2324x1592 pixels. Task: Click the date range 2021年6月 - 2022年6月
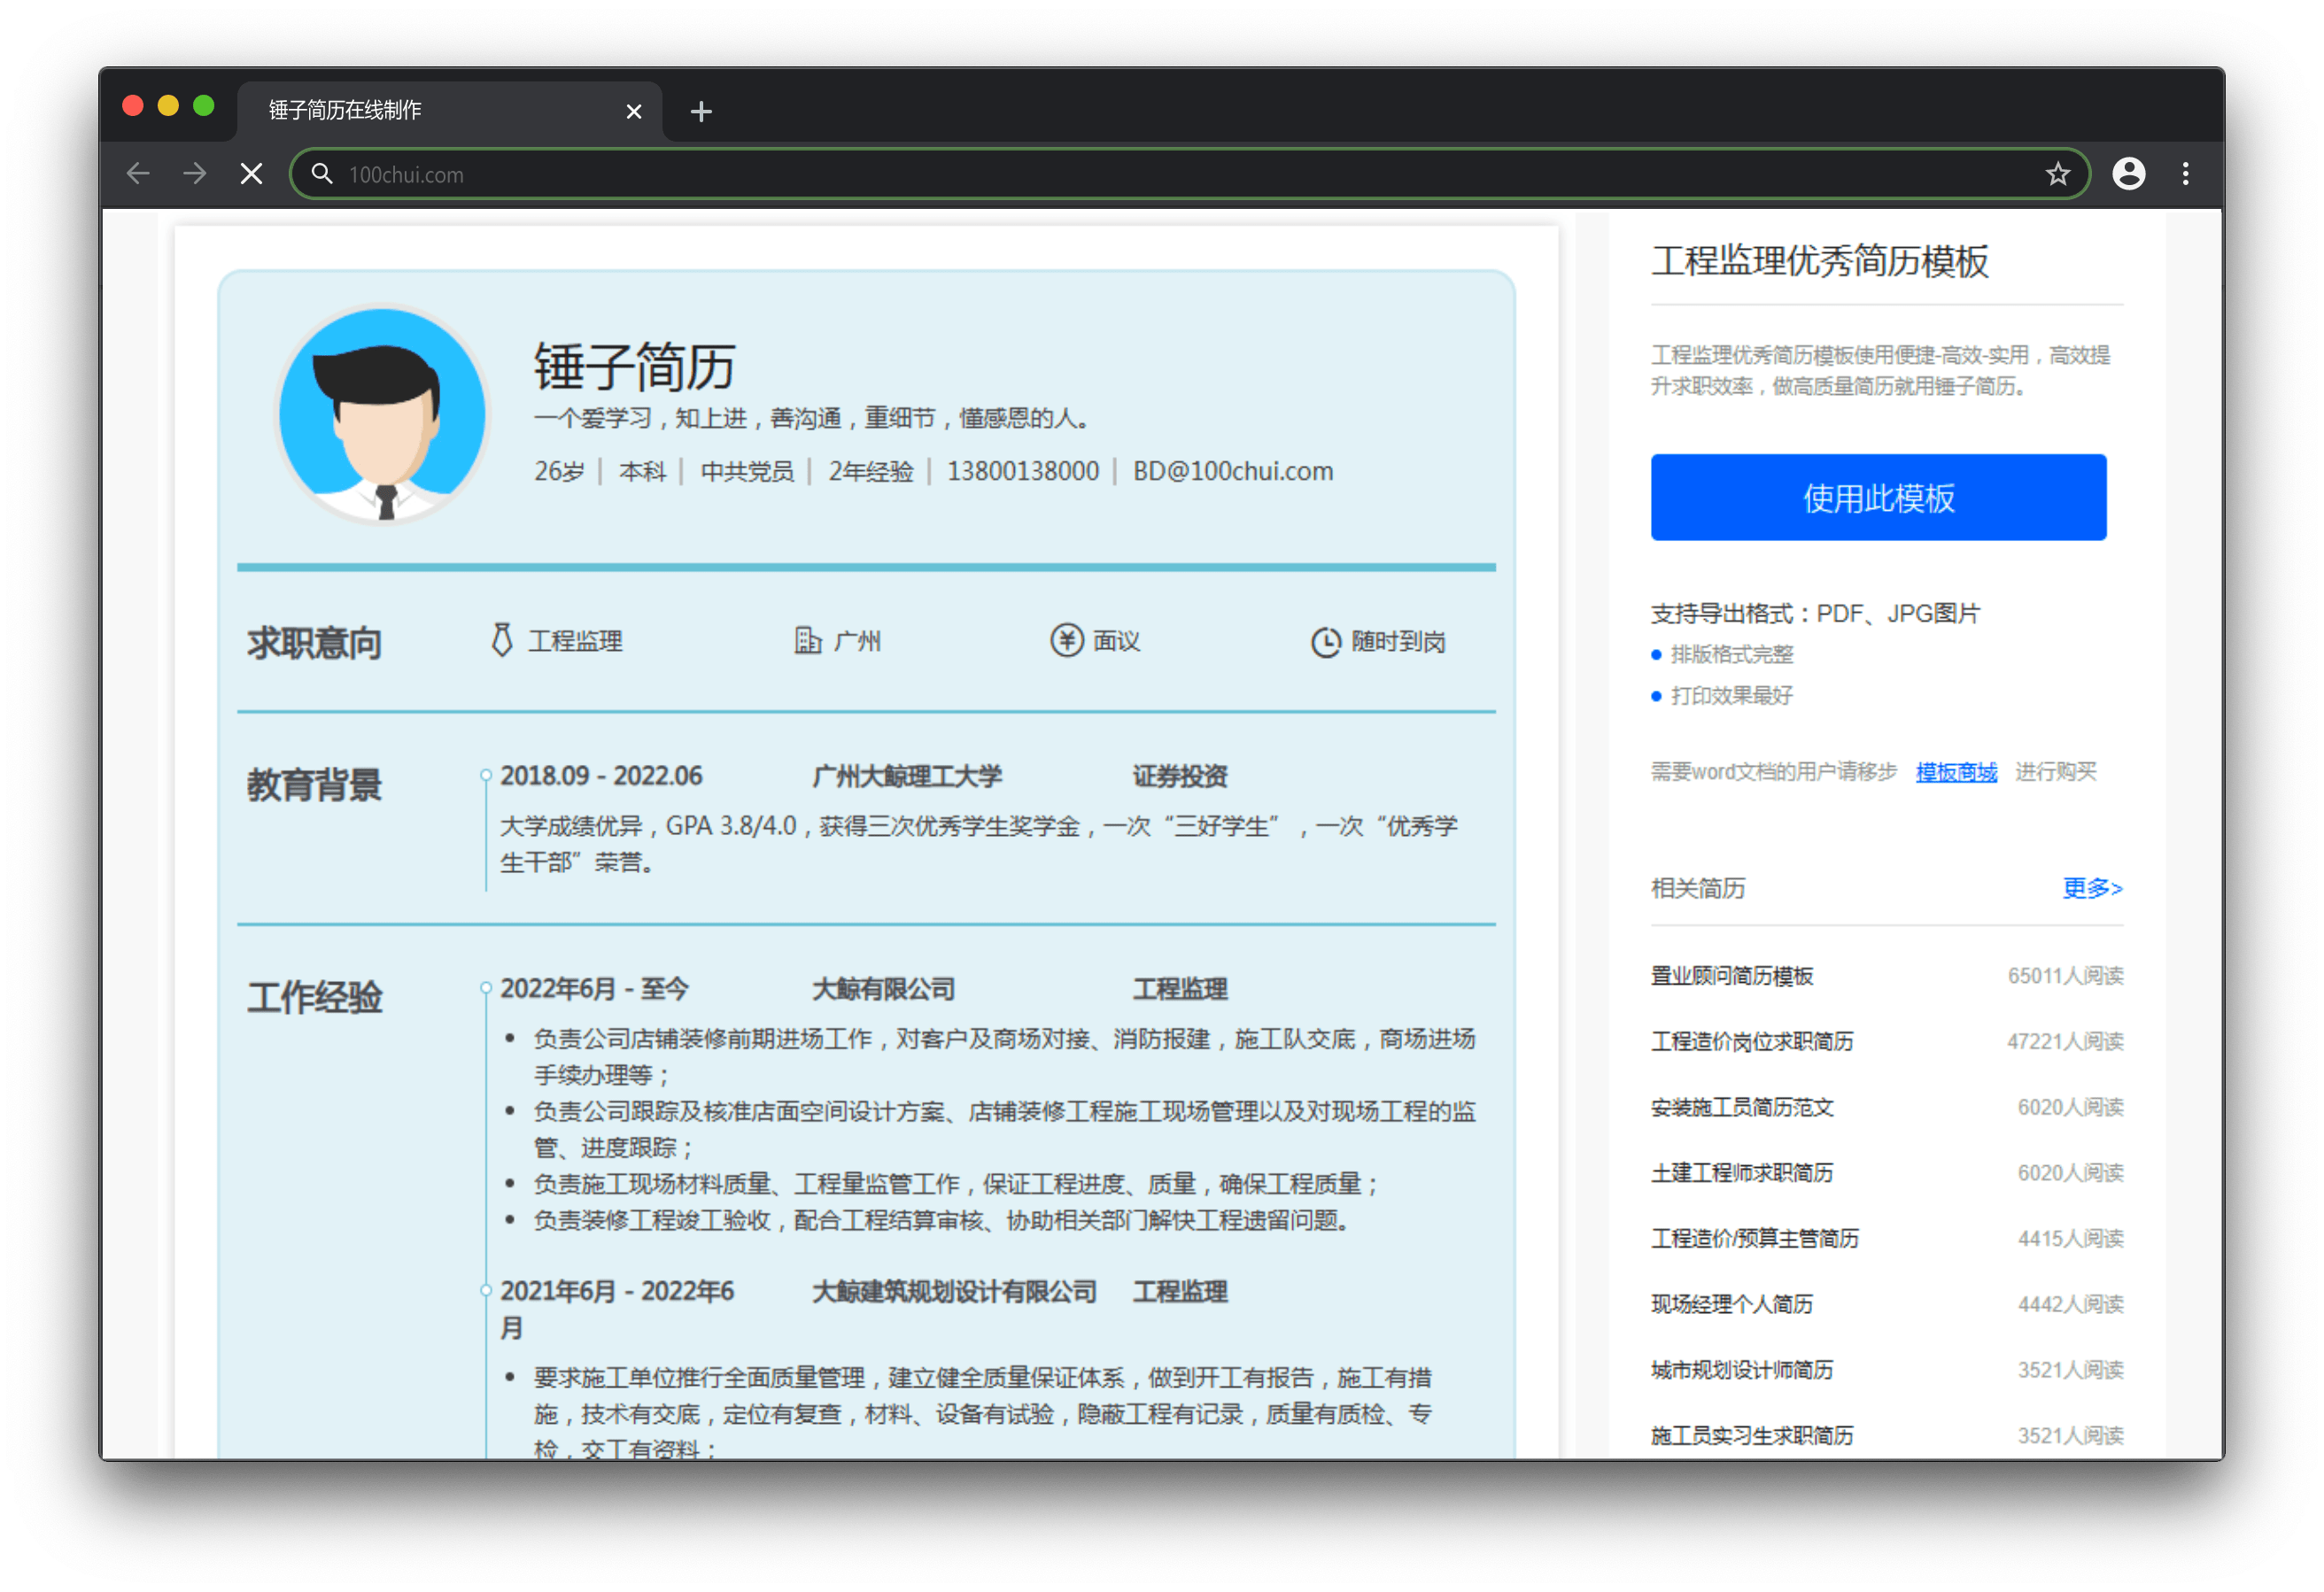click(x=617, y=1309)
